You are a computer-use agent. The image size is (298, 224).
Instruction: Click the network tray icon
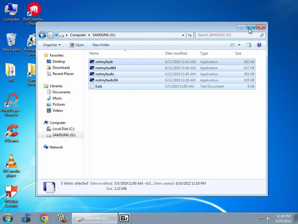262,218
